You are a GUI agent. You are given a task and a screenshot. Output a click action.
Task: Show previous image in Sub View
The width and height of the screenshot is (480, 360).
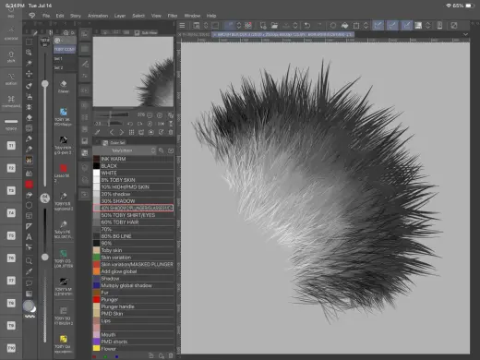tap(112, 132)
